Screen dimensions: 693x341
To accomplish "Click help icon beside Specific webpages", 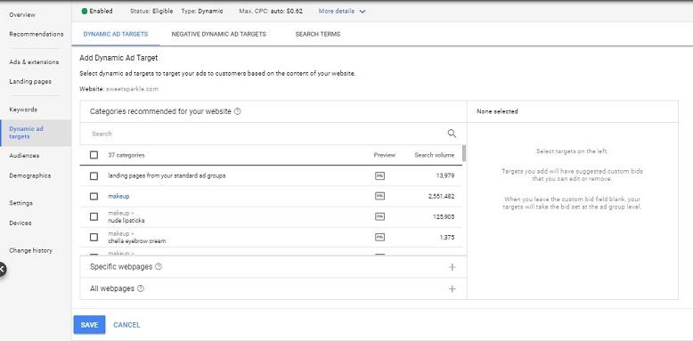I will (159, 267).
